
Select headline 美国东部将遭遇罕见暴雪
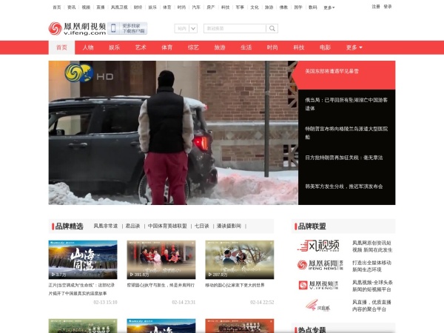(332, 71)
